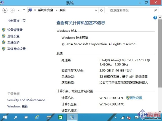The height and width of the screenshot is (121, 162).
Task: Open Security and Maintenance link
Action: coord(26,100)
